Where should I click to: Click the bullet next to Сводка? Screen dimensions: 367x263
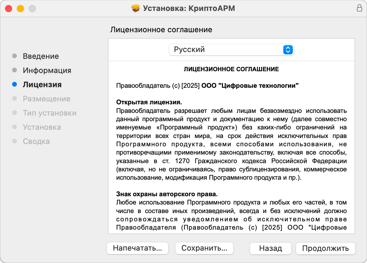[14, 141]
